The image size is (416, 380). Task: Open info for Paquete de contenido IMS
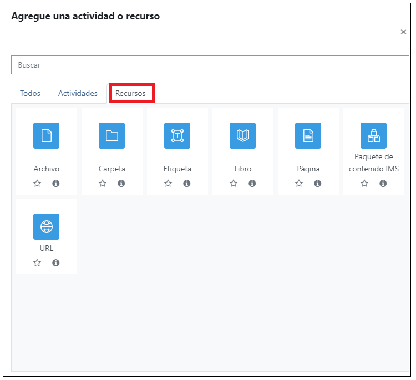(383, 184)
